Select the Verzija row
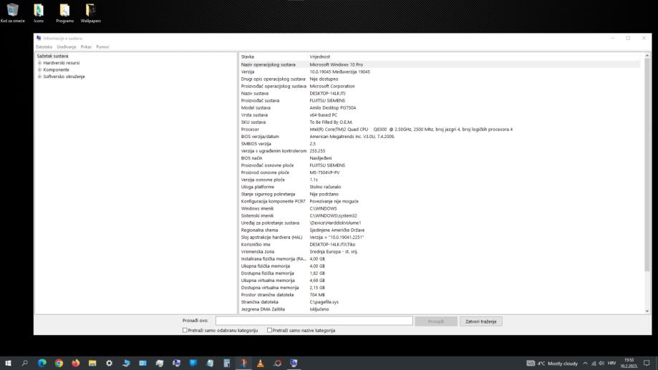 pyautogui.click(x=440, y=72)
